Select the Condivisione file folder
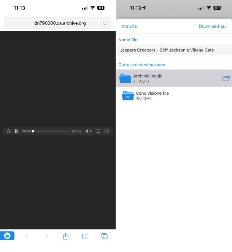This screenshot has width=232, height=252. pos(167,95)
